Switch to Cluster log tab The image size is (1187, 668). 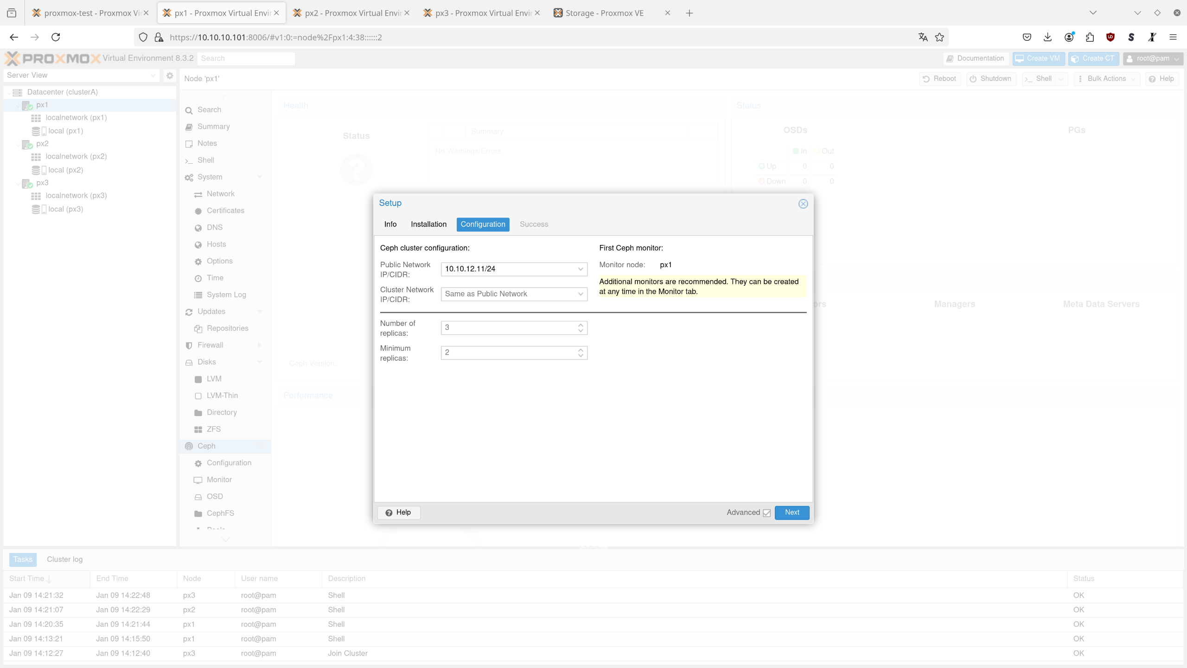(64, 559)
